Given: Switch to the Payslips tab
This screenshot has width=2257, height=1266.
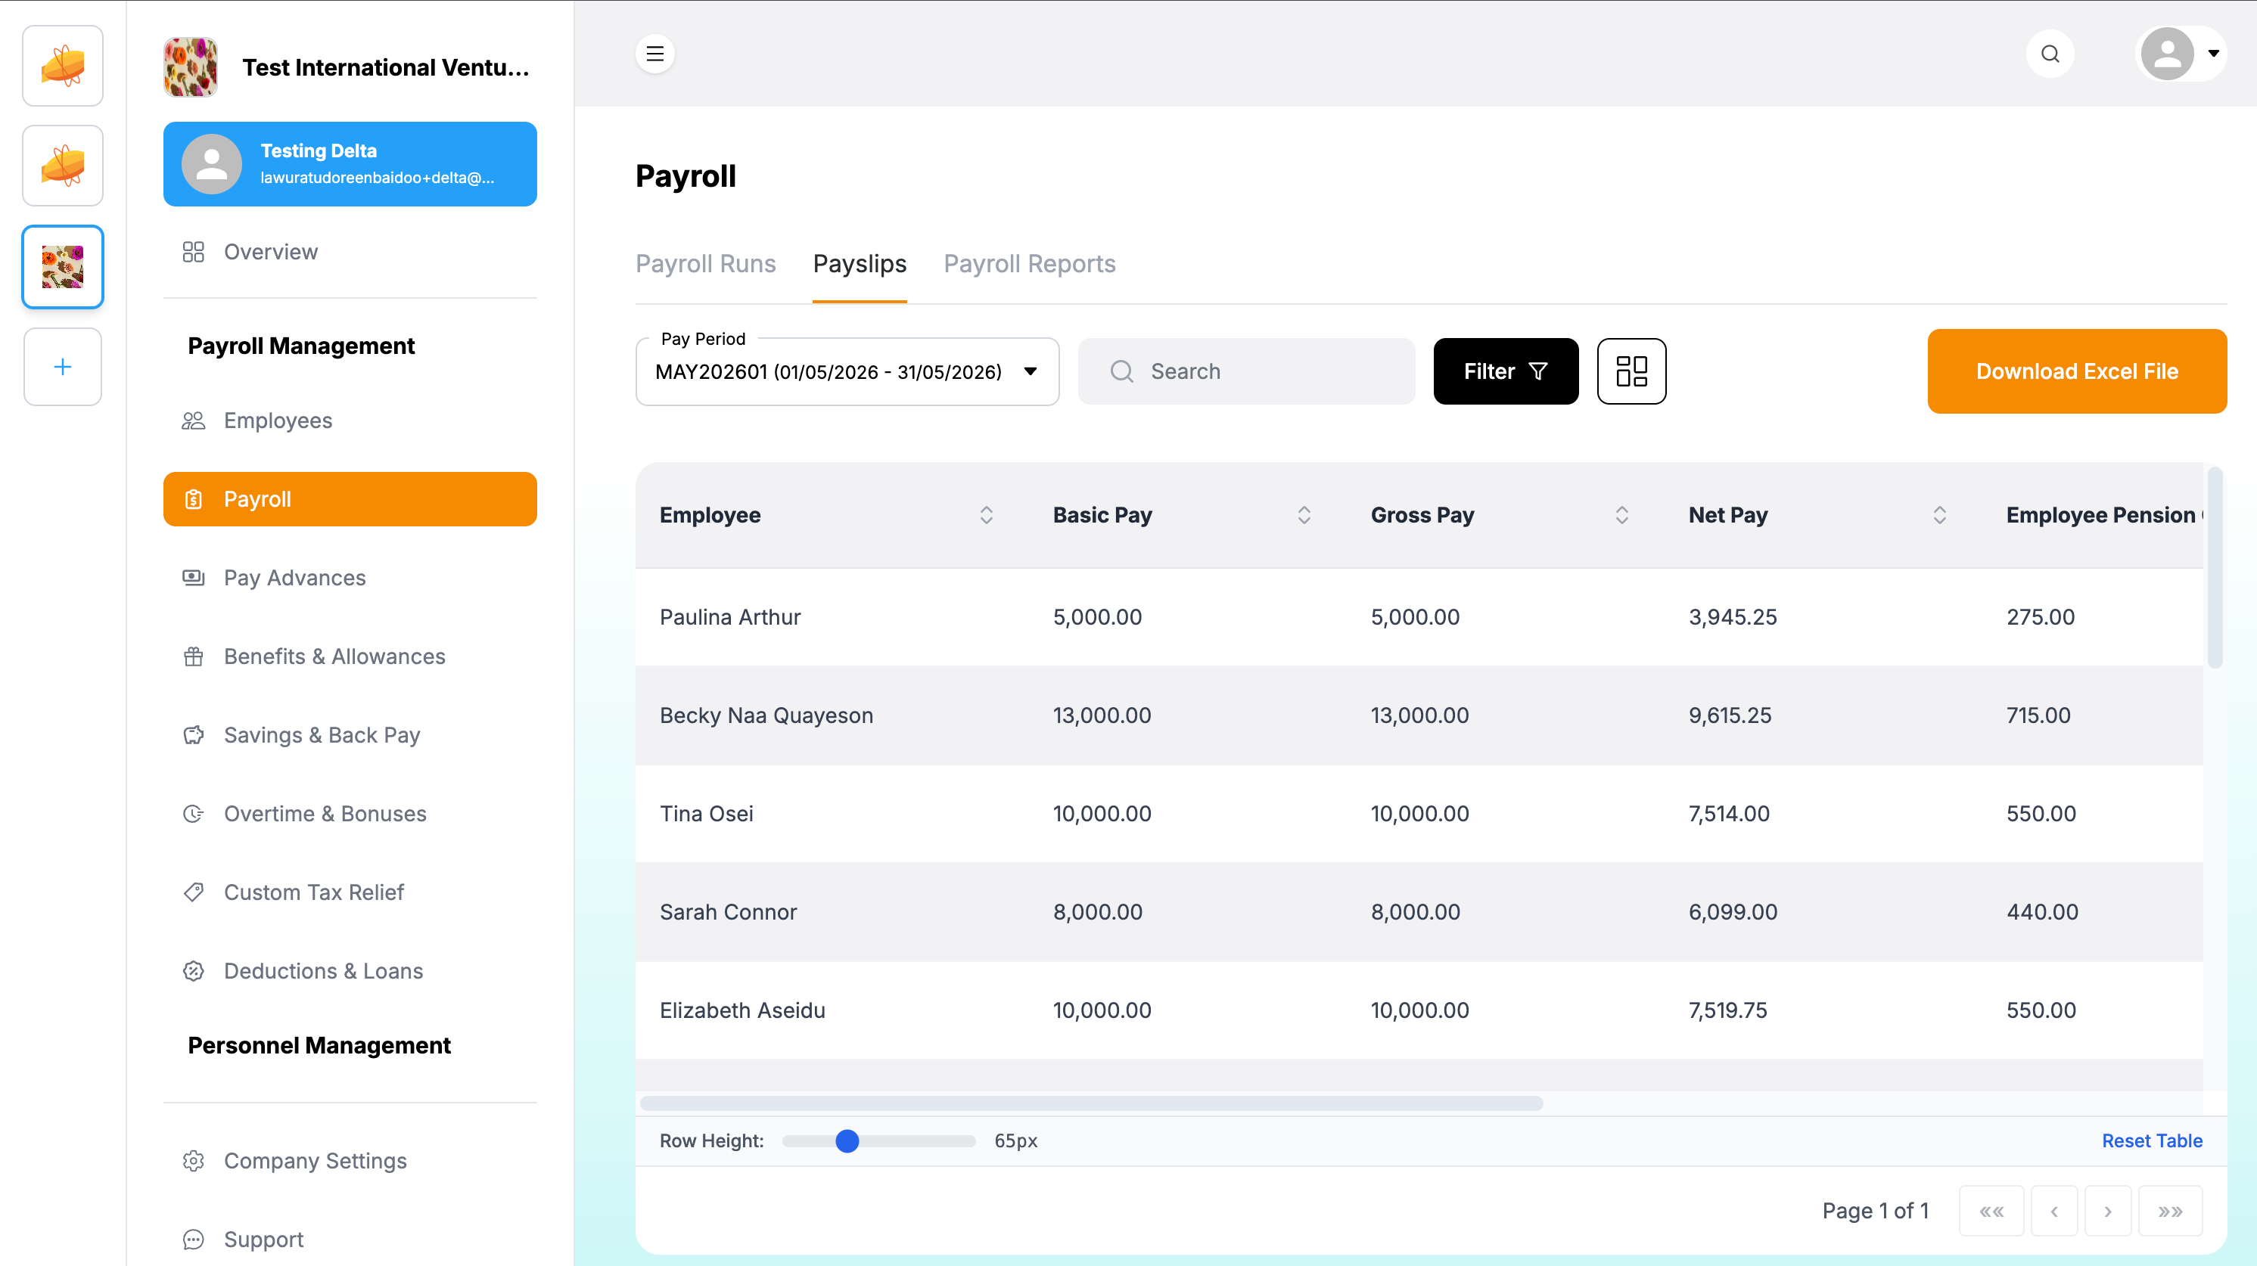Looking at the screenshot, I should coord(860,263).
